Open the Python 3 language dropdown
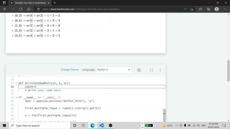Screen dimensions: 230x129 pyautogui.click(x=114, y=70)
